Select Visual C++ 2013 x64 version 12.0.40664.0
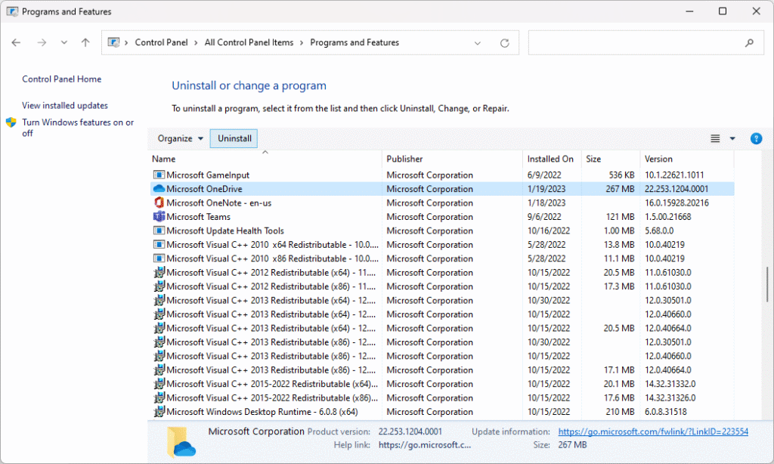 click(x=442, y=328)
